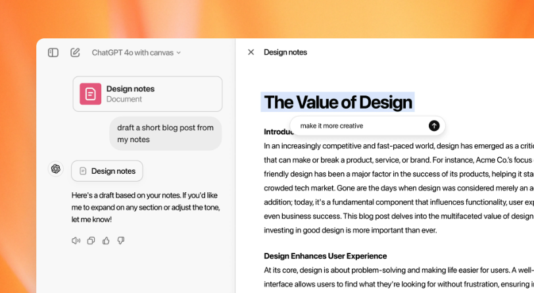Open the Design notes document card
Viewport: 534px width, 293px height.
[147, 93]
